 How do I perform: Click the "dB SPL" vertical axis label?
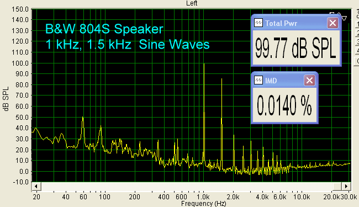6,99
